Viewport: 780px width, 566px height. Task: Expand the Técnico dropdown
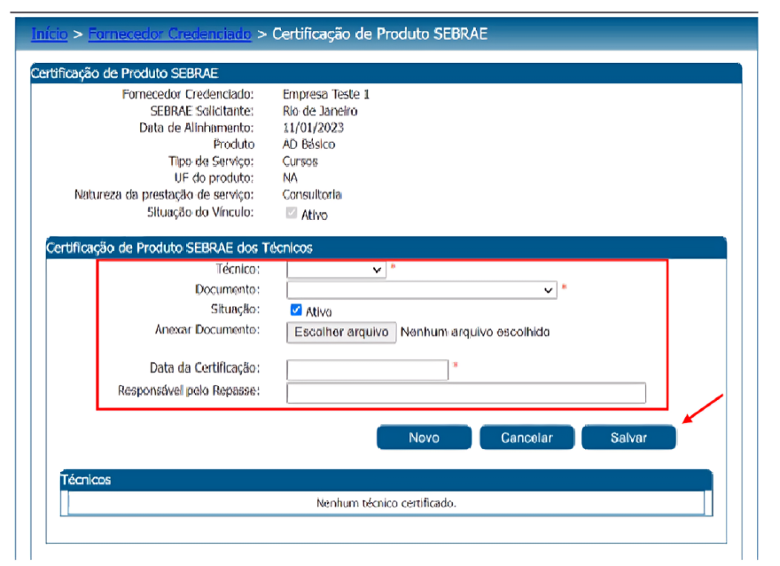336,270
